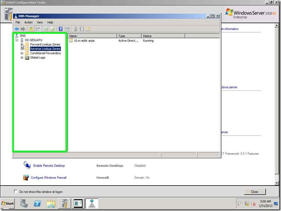The width and height of the screenshot is (281, 211).
Task: Click the Name column header
Action: 93,36
